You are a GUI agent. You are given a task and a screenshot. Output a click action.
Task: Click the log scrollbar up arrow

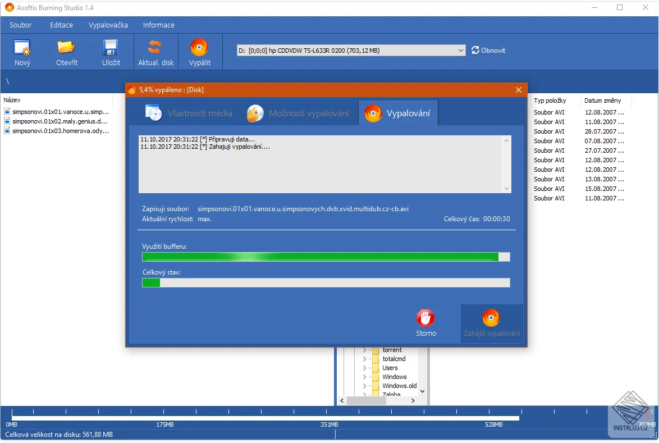506,140
